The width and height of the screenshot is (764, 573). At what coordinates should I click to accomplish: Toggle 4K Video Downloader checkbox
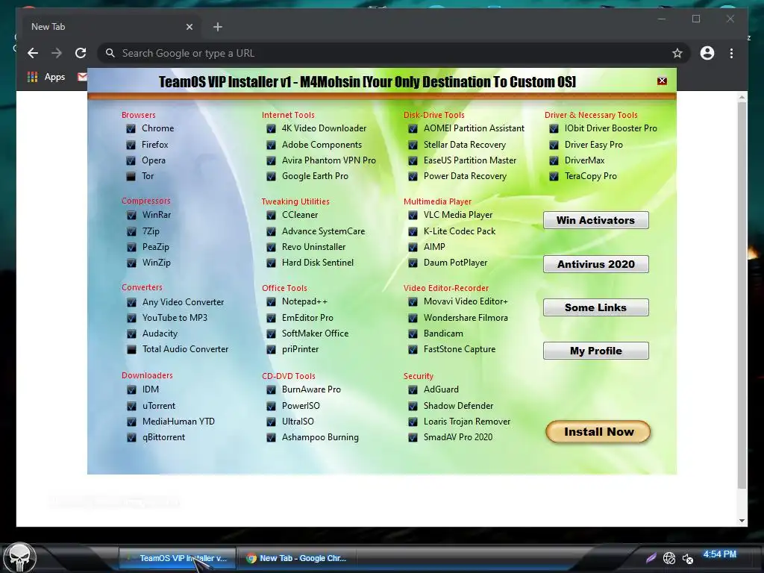pyautogui.click(x=271, y=128)
